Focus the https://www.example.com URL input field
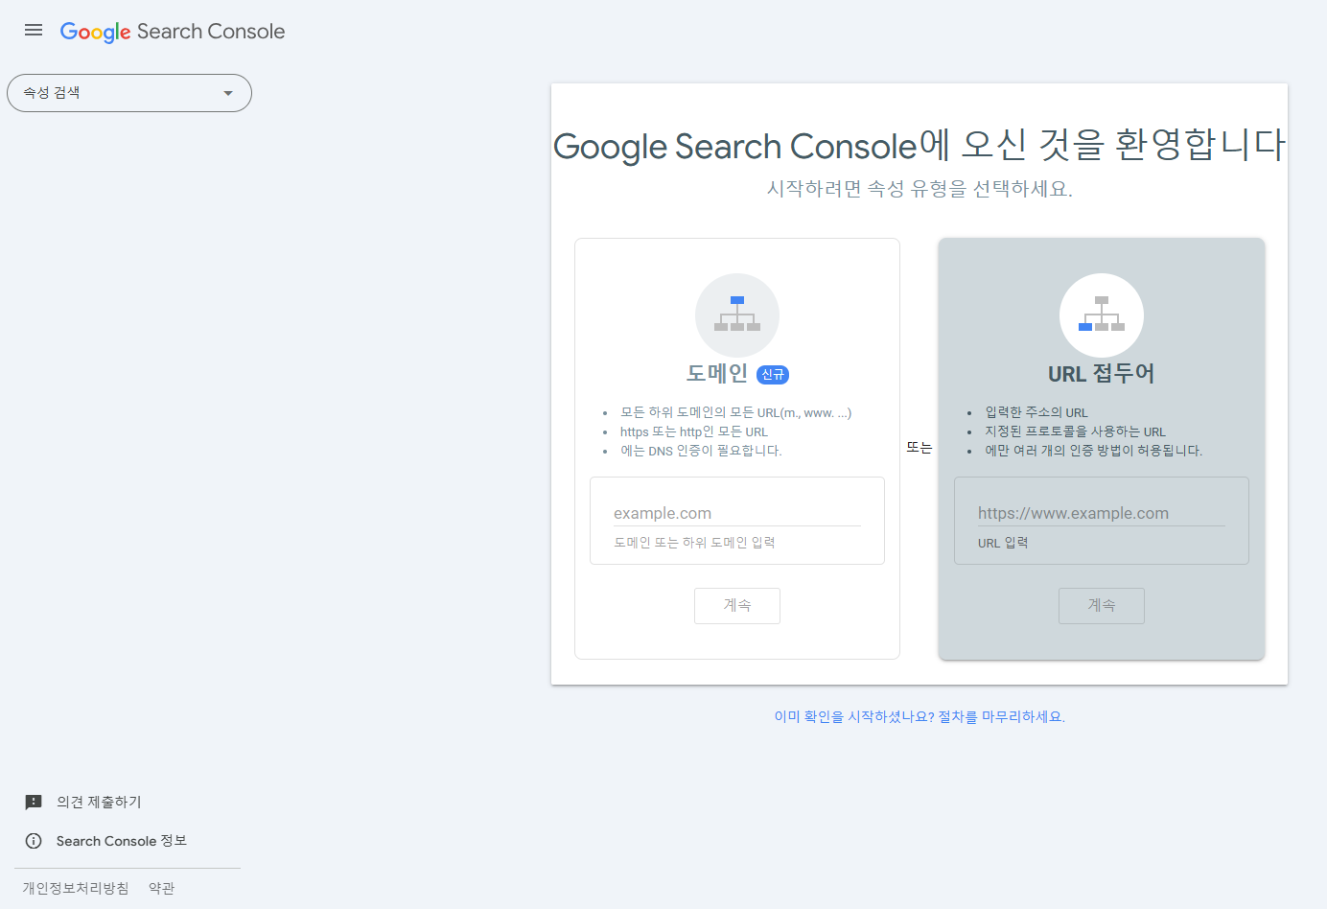This screenshot has height=909, width=1327. point(1102,513)
